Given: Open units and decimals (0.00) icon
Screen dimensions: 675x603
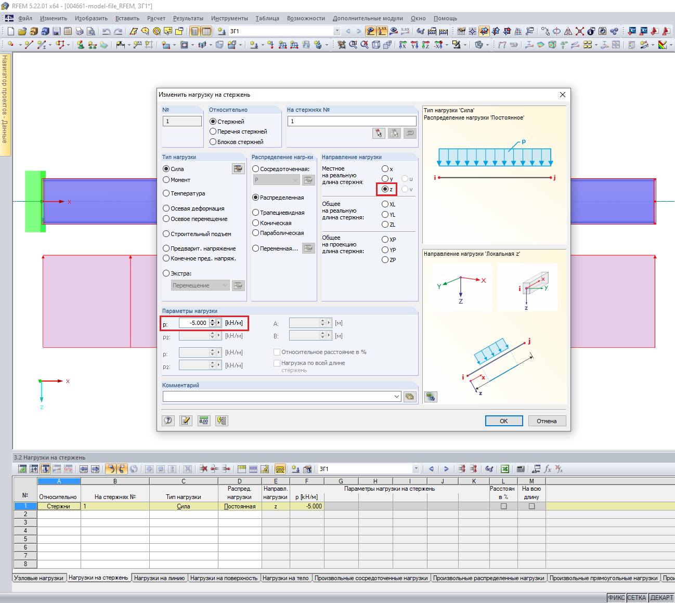Looking at the screenshot, I should (x=204, y=421).
